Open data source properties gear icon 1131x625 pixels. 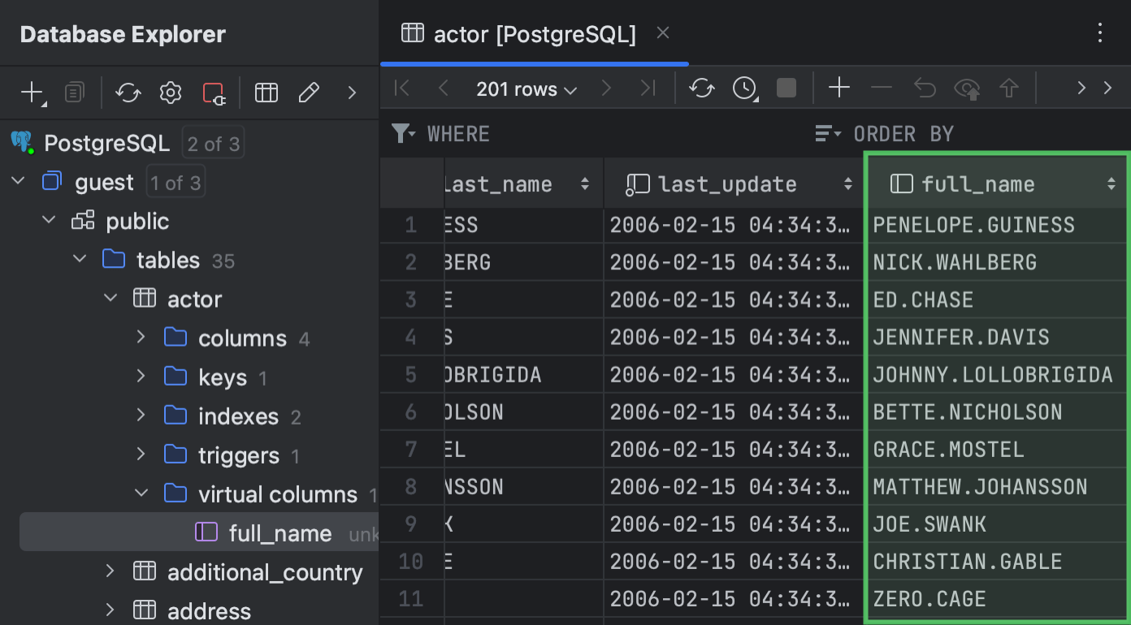point(170,92)
